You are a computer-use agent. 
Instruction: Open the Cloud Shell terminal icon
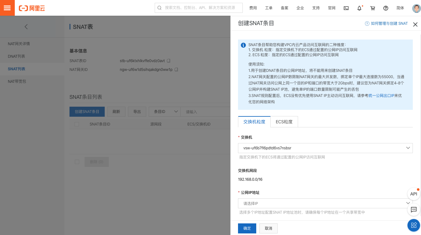click(346, 8)
